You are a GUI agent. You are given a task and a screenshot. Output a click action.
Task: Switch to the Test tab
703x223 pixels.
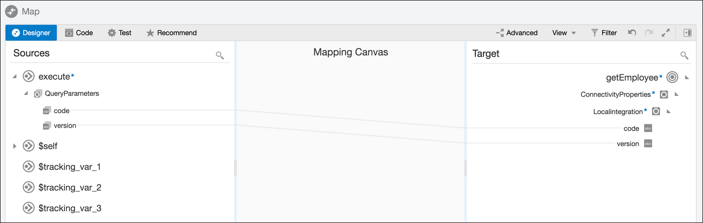119,33
